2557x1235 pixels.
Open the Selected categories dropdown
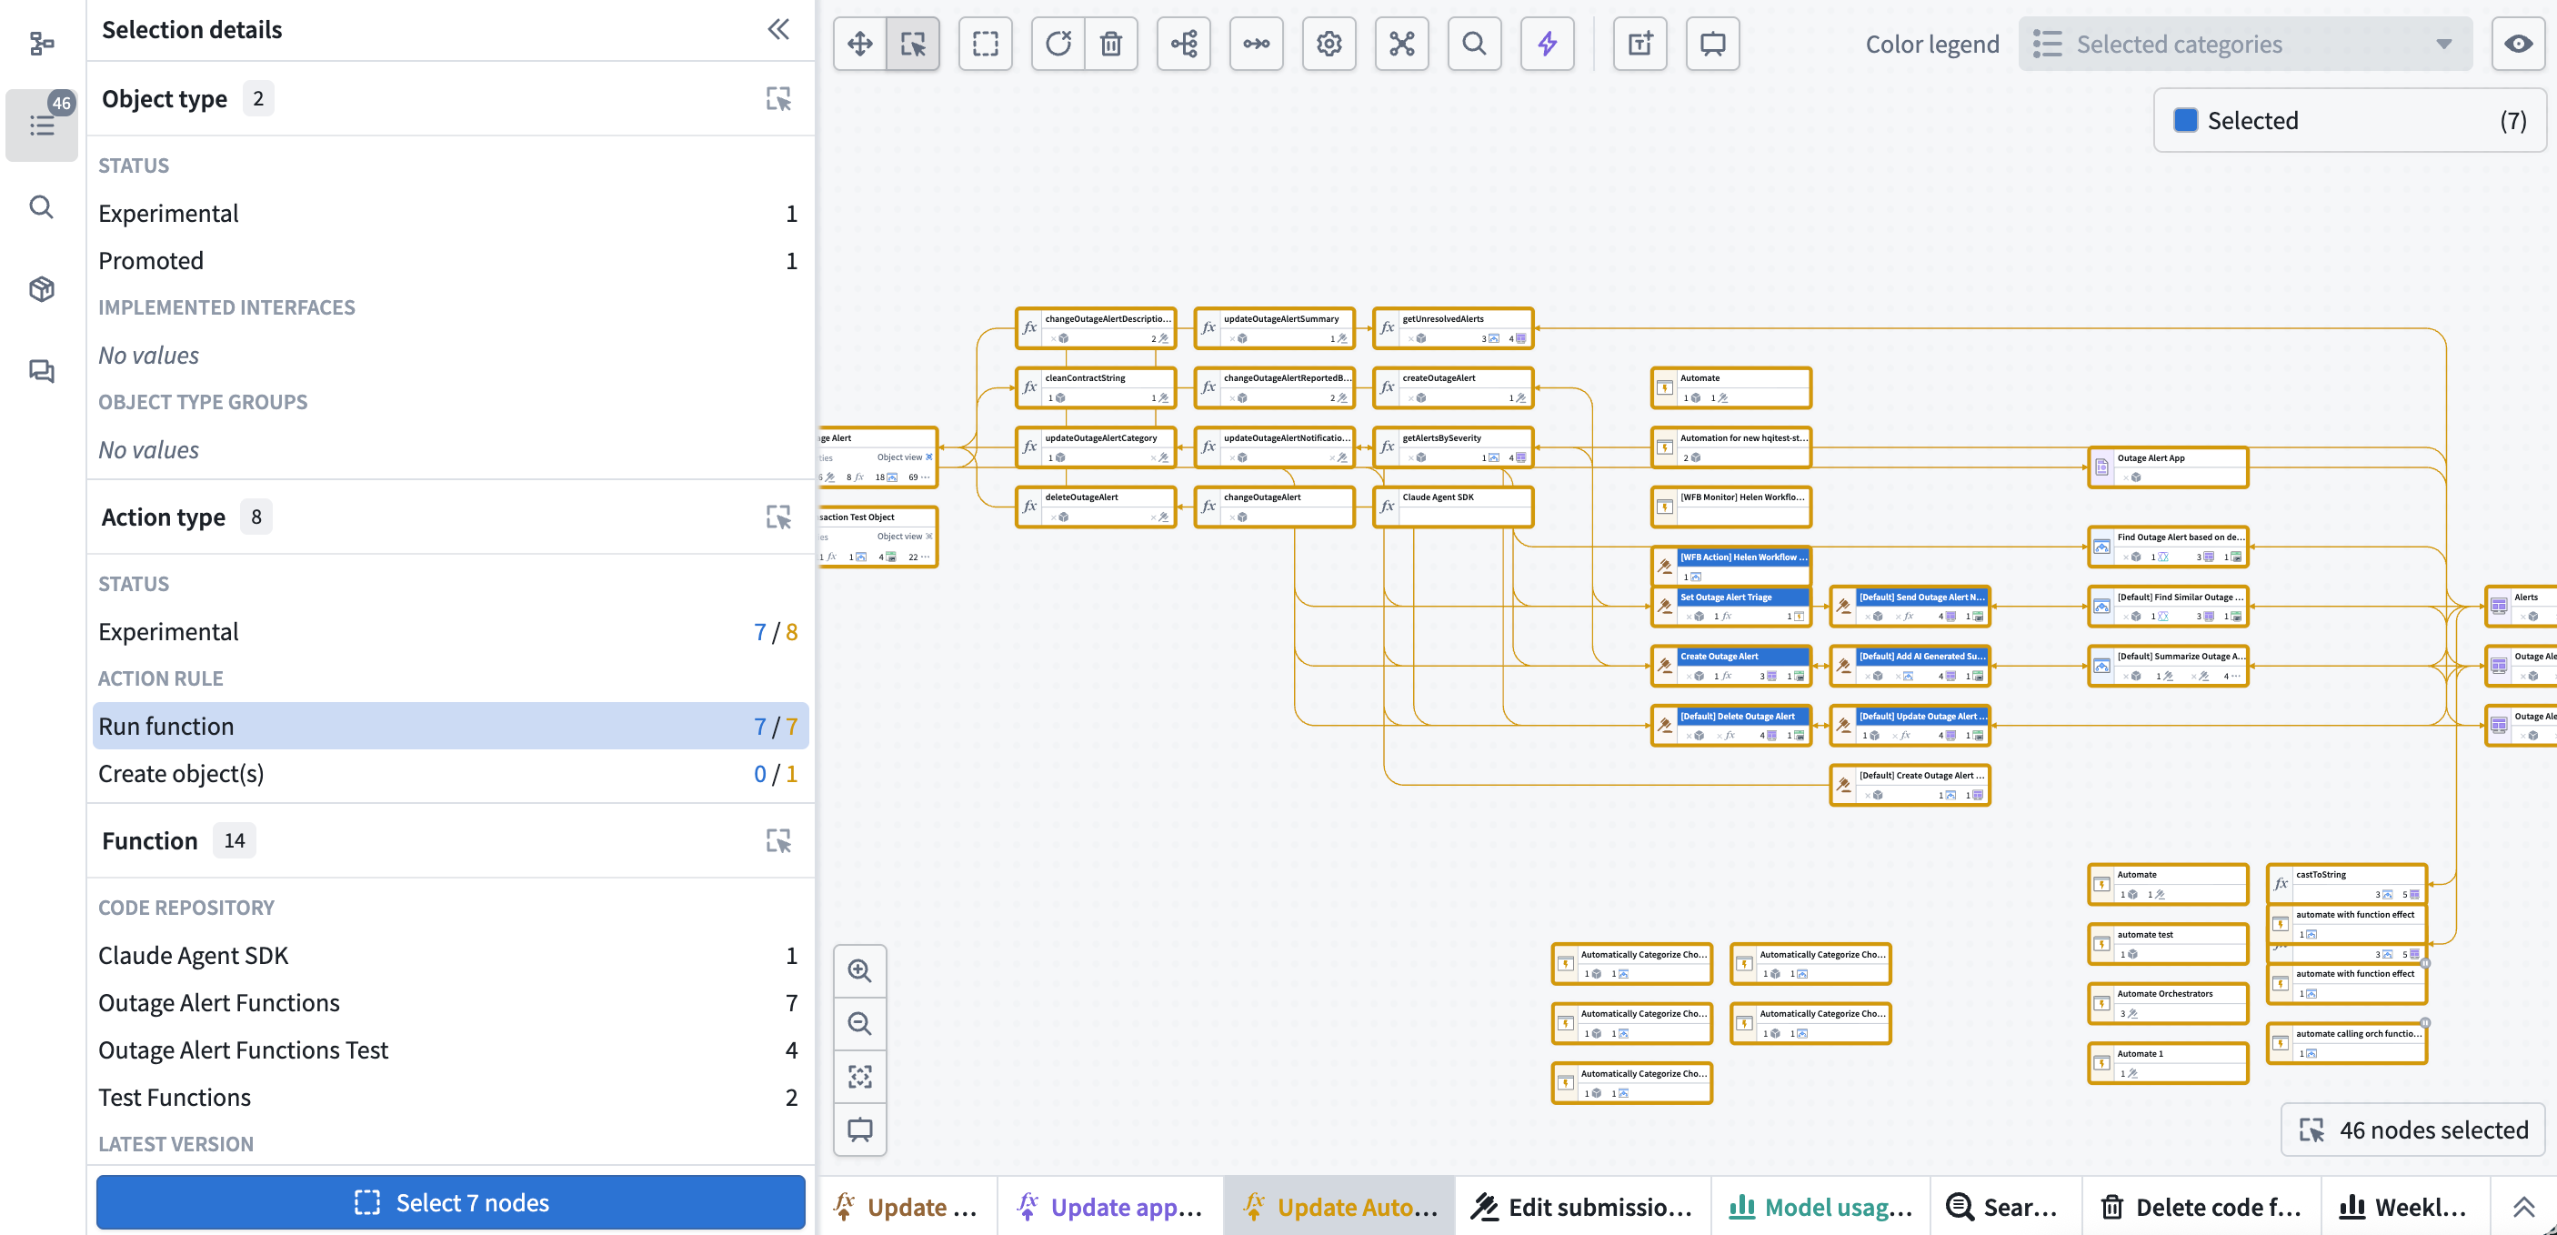click(x=2244, y=44)
